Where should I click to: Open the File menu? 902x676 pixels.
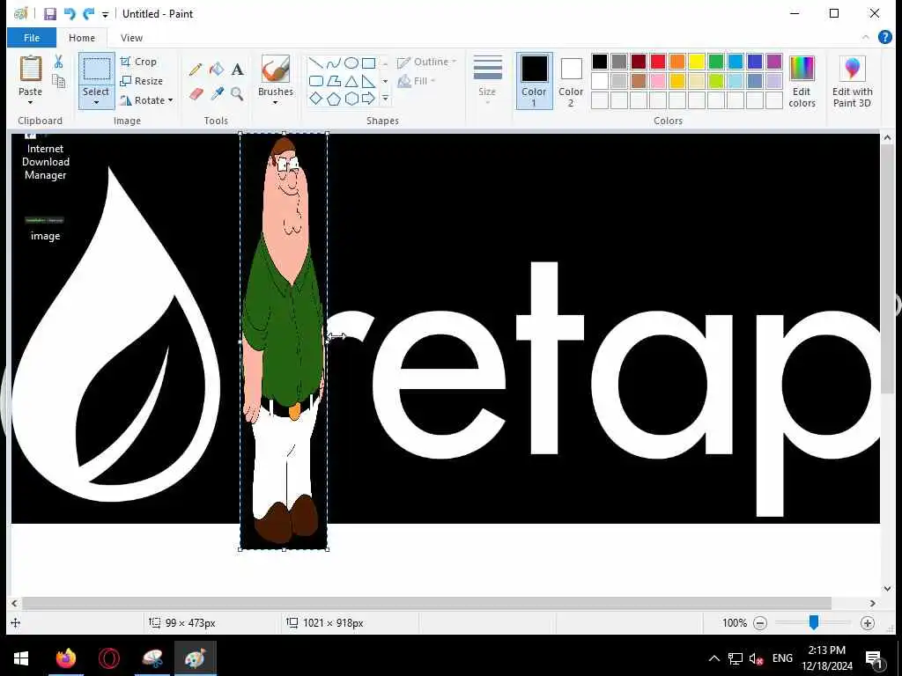click(x=32, y=37)
